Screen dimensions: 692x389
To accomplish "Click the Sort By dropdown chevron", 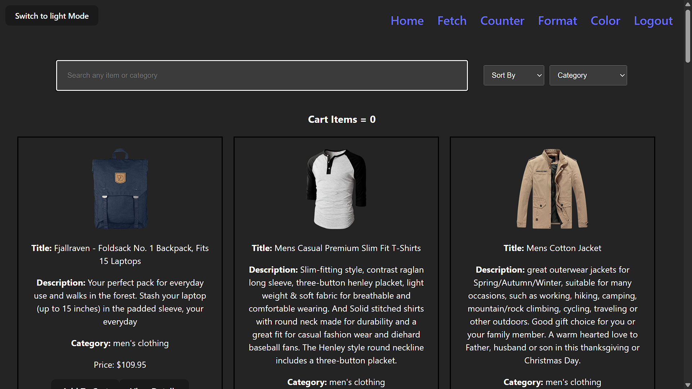I will pyautogui.click(x=539, y=75).
